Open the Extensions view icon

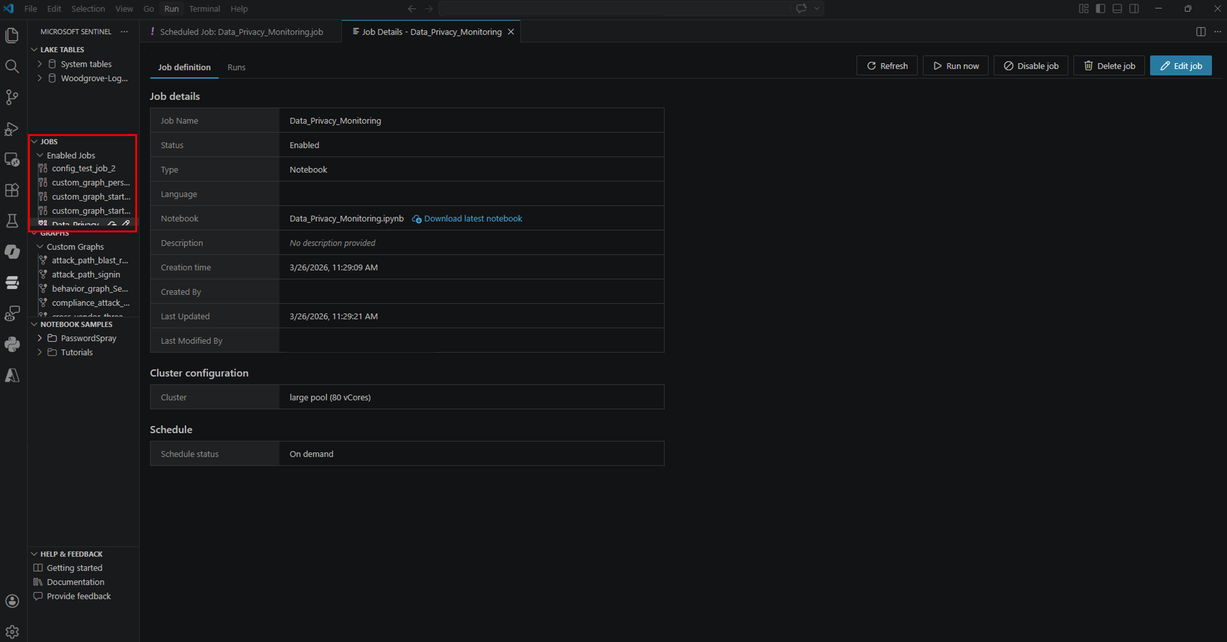click(12, 190)
